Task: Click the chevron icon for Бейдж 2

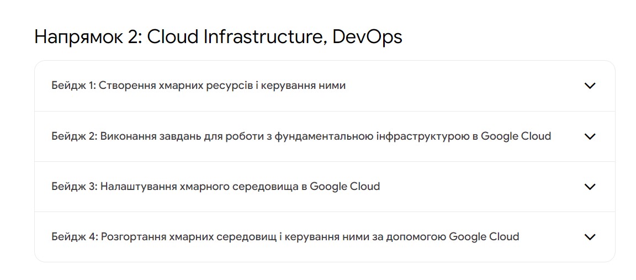Action: (x=590, y=136)
